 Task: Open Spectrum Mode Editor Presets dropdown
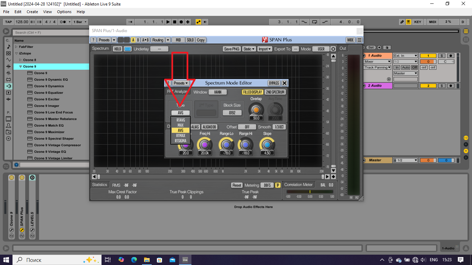(181, 83)
